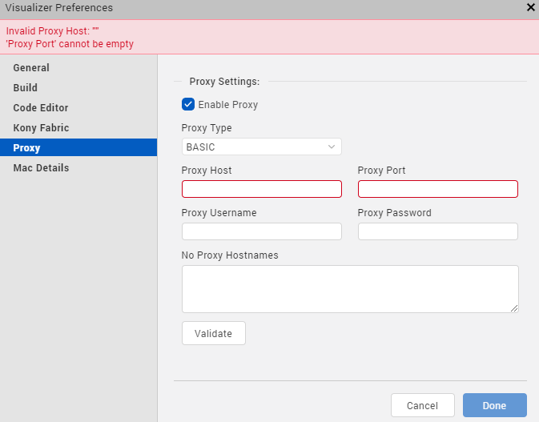Click the Proxy Host input field
The width and height of the screenshot is (539, 422).
(x=261, y=189)
